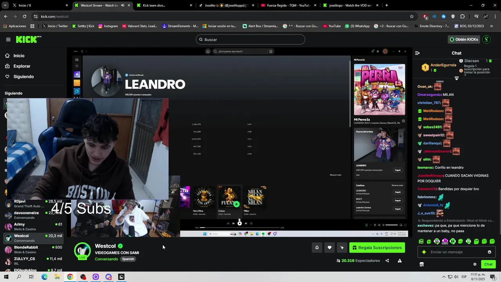Open File Explorer from taskbar

[57, 277]
